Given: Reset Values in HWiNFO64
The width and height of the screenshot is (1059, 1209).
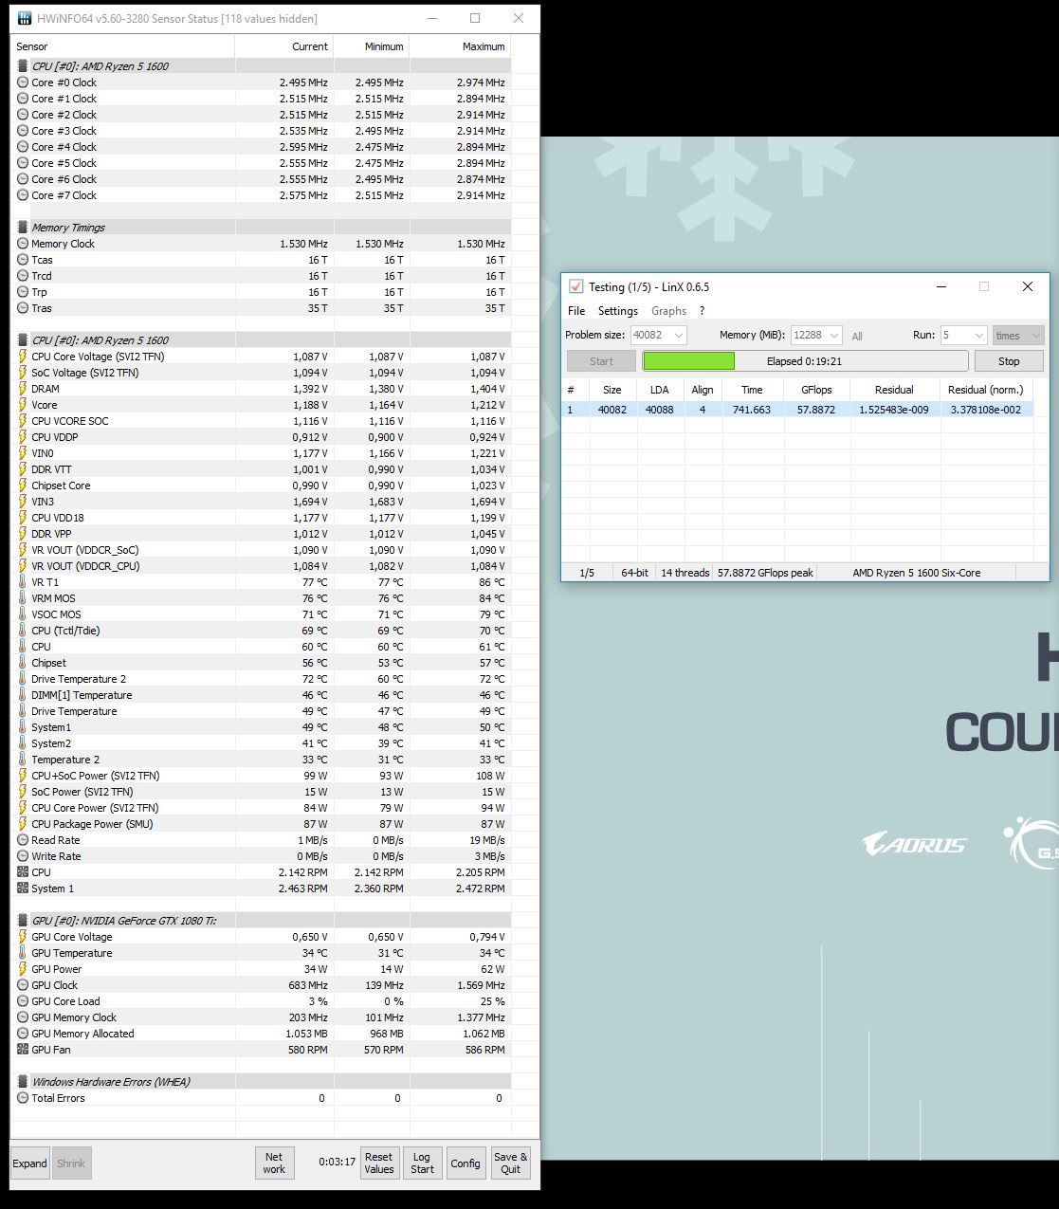Looking at the screenshot, I should (x=378, y=1163).
